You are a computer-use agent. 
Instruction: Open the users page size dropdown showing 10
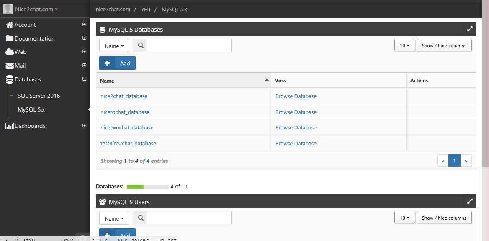coord(405,218)
